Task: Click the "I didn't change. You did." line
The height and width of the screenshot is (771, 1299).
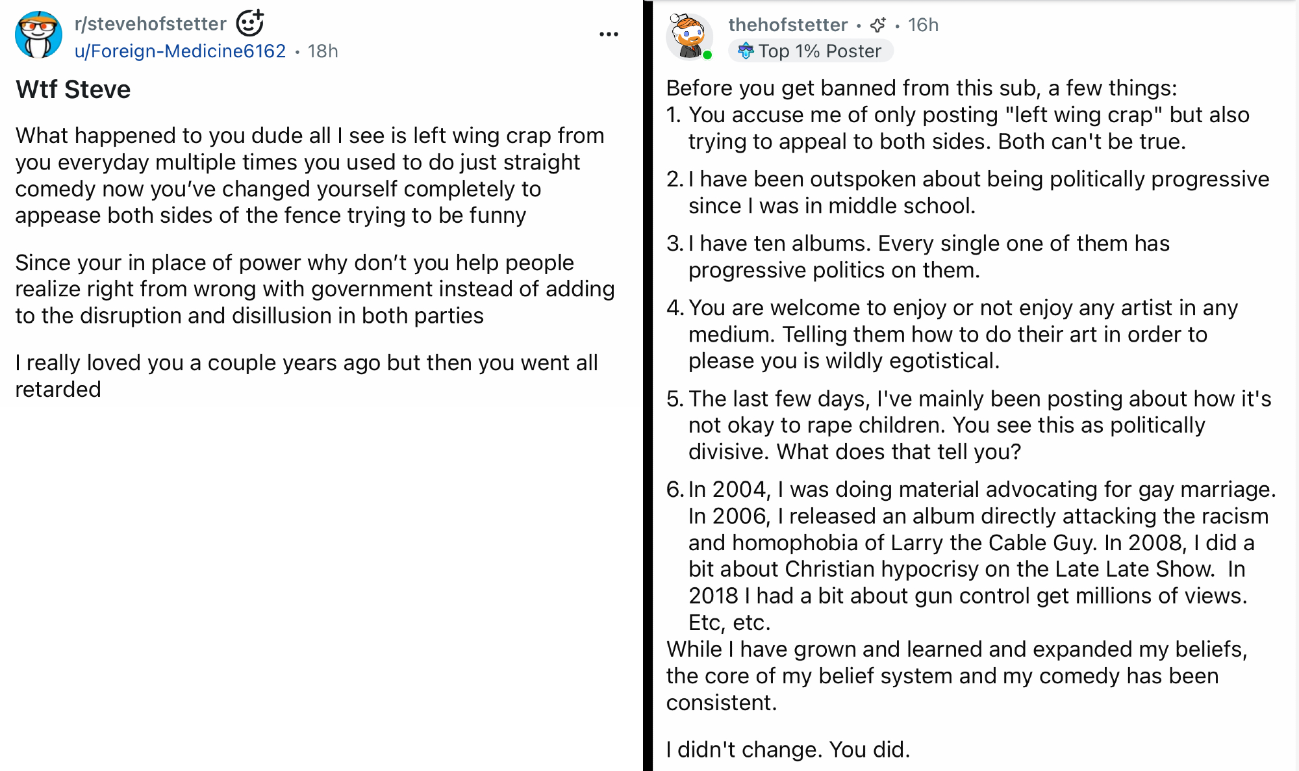Action: tap(788, 750)
